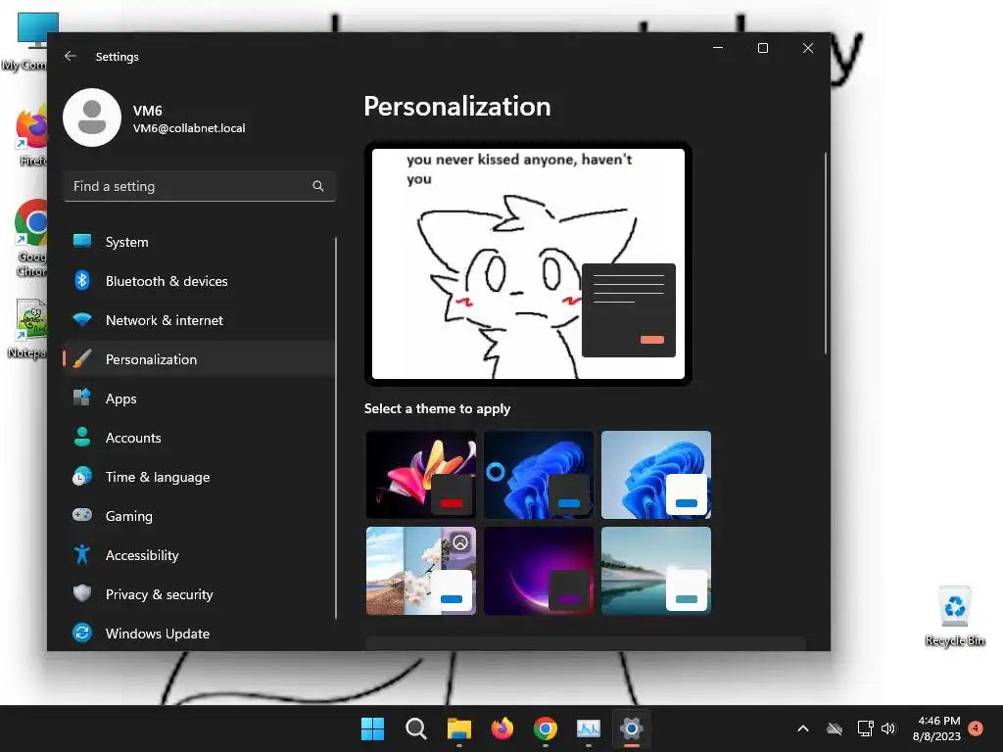Click the Accessibility figure icon

click(x=82, y=554)
